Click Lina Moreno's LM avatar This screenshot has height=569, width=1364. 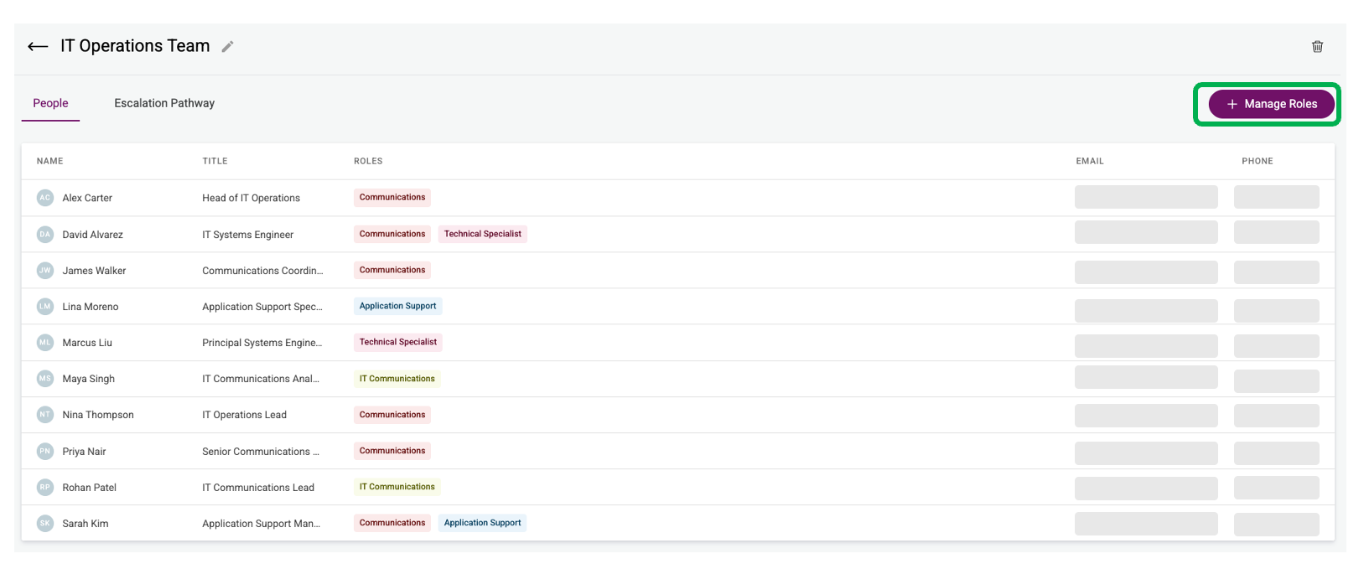pyautogui.click(x=45, y=307)
